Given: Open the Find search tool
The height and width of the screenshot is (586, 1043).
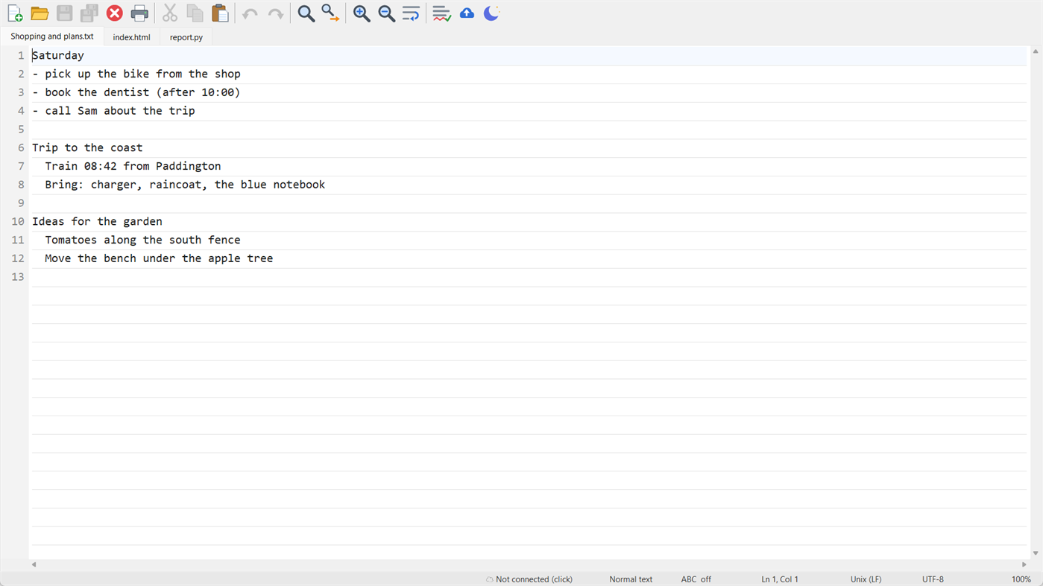Looking at the screenshot, I should (x=306, y=13).
